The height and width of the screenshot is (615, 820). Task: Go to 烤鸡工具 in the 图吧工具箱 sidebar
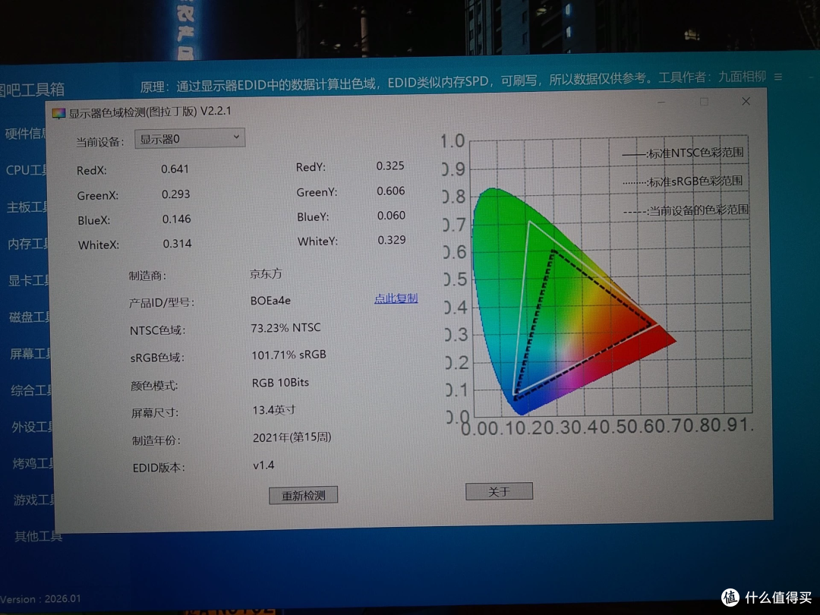34,463
